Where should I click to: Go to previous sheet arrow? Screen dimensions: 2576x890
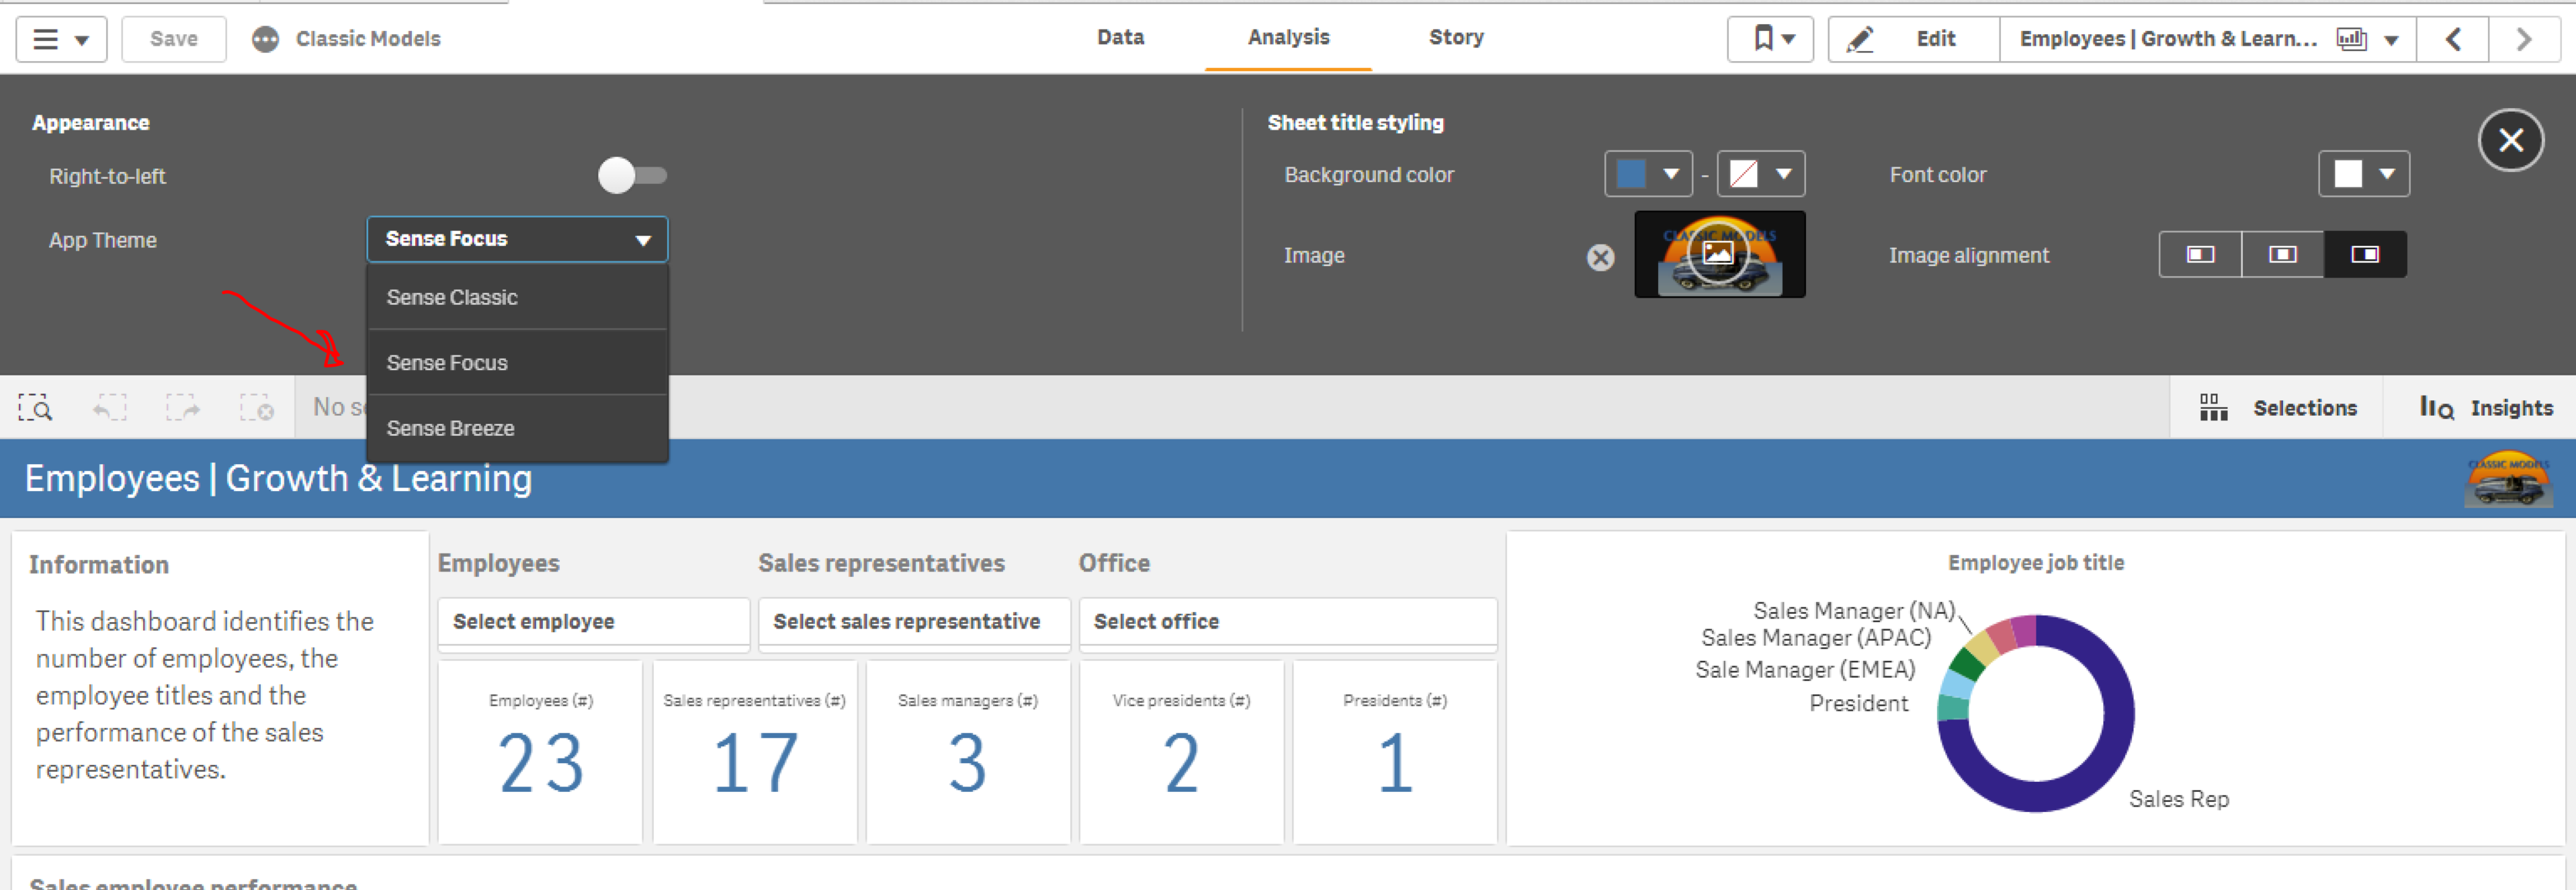[2452, 39]
